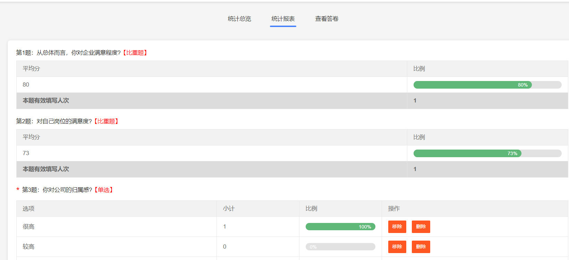Click the 100% progress bar for 很高
The image size is (569, 260).
click(340, 227)
